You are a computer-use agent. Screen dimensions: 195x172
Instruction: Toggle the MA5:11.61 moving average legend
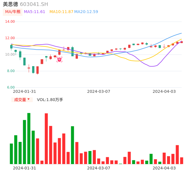34,12
